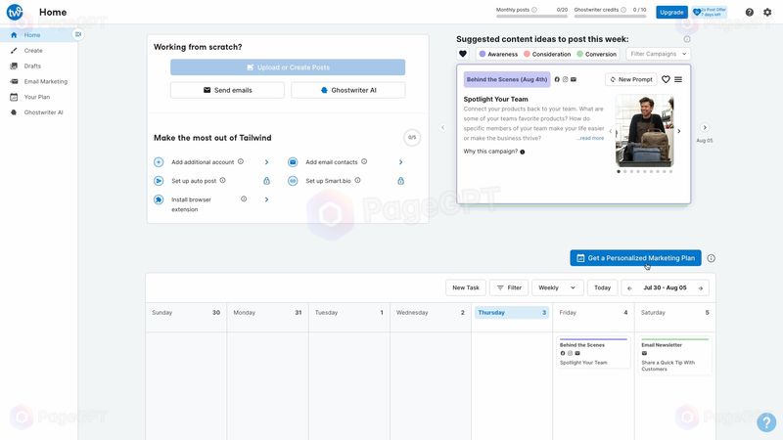Screen dimensions: 783x440
Task: Go to previous week arrow
Action: point(629,288)
